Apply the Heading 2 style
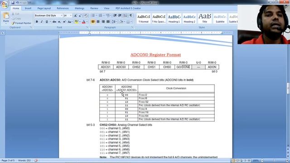This screenshot has height=163, width=290. [189, 19]
